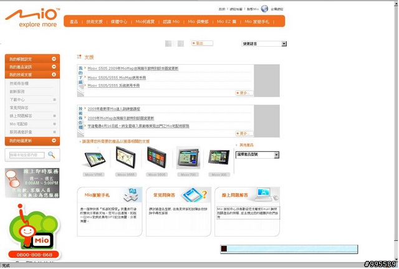Open 線上問題解答 in the sidebar
The width and height of the screenshot is (399, 269).
point(21,116)
